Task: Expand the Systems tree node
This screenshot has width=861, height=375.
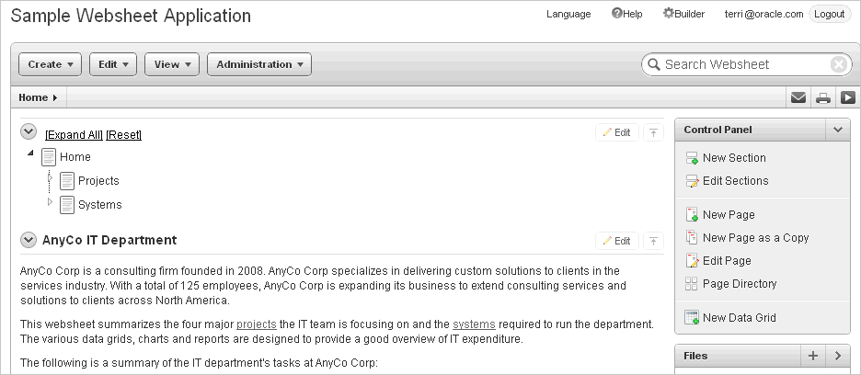Action: pos(51,201)
